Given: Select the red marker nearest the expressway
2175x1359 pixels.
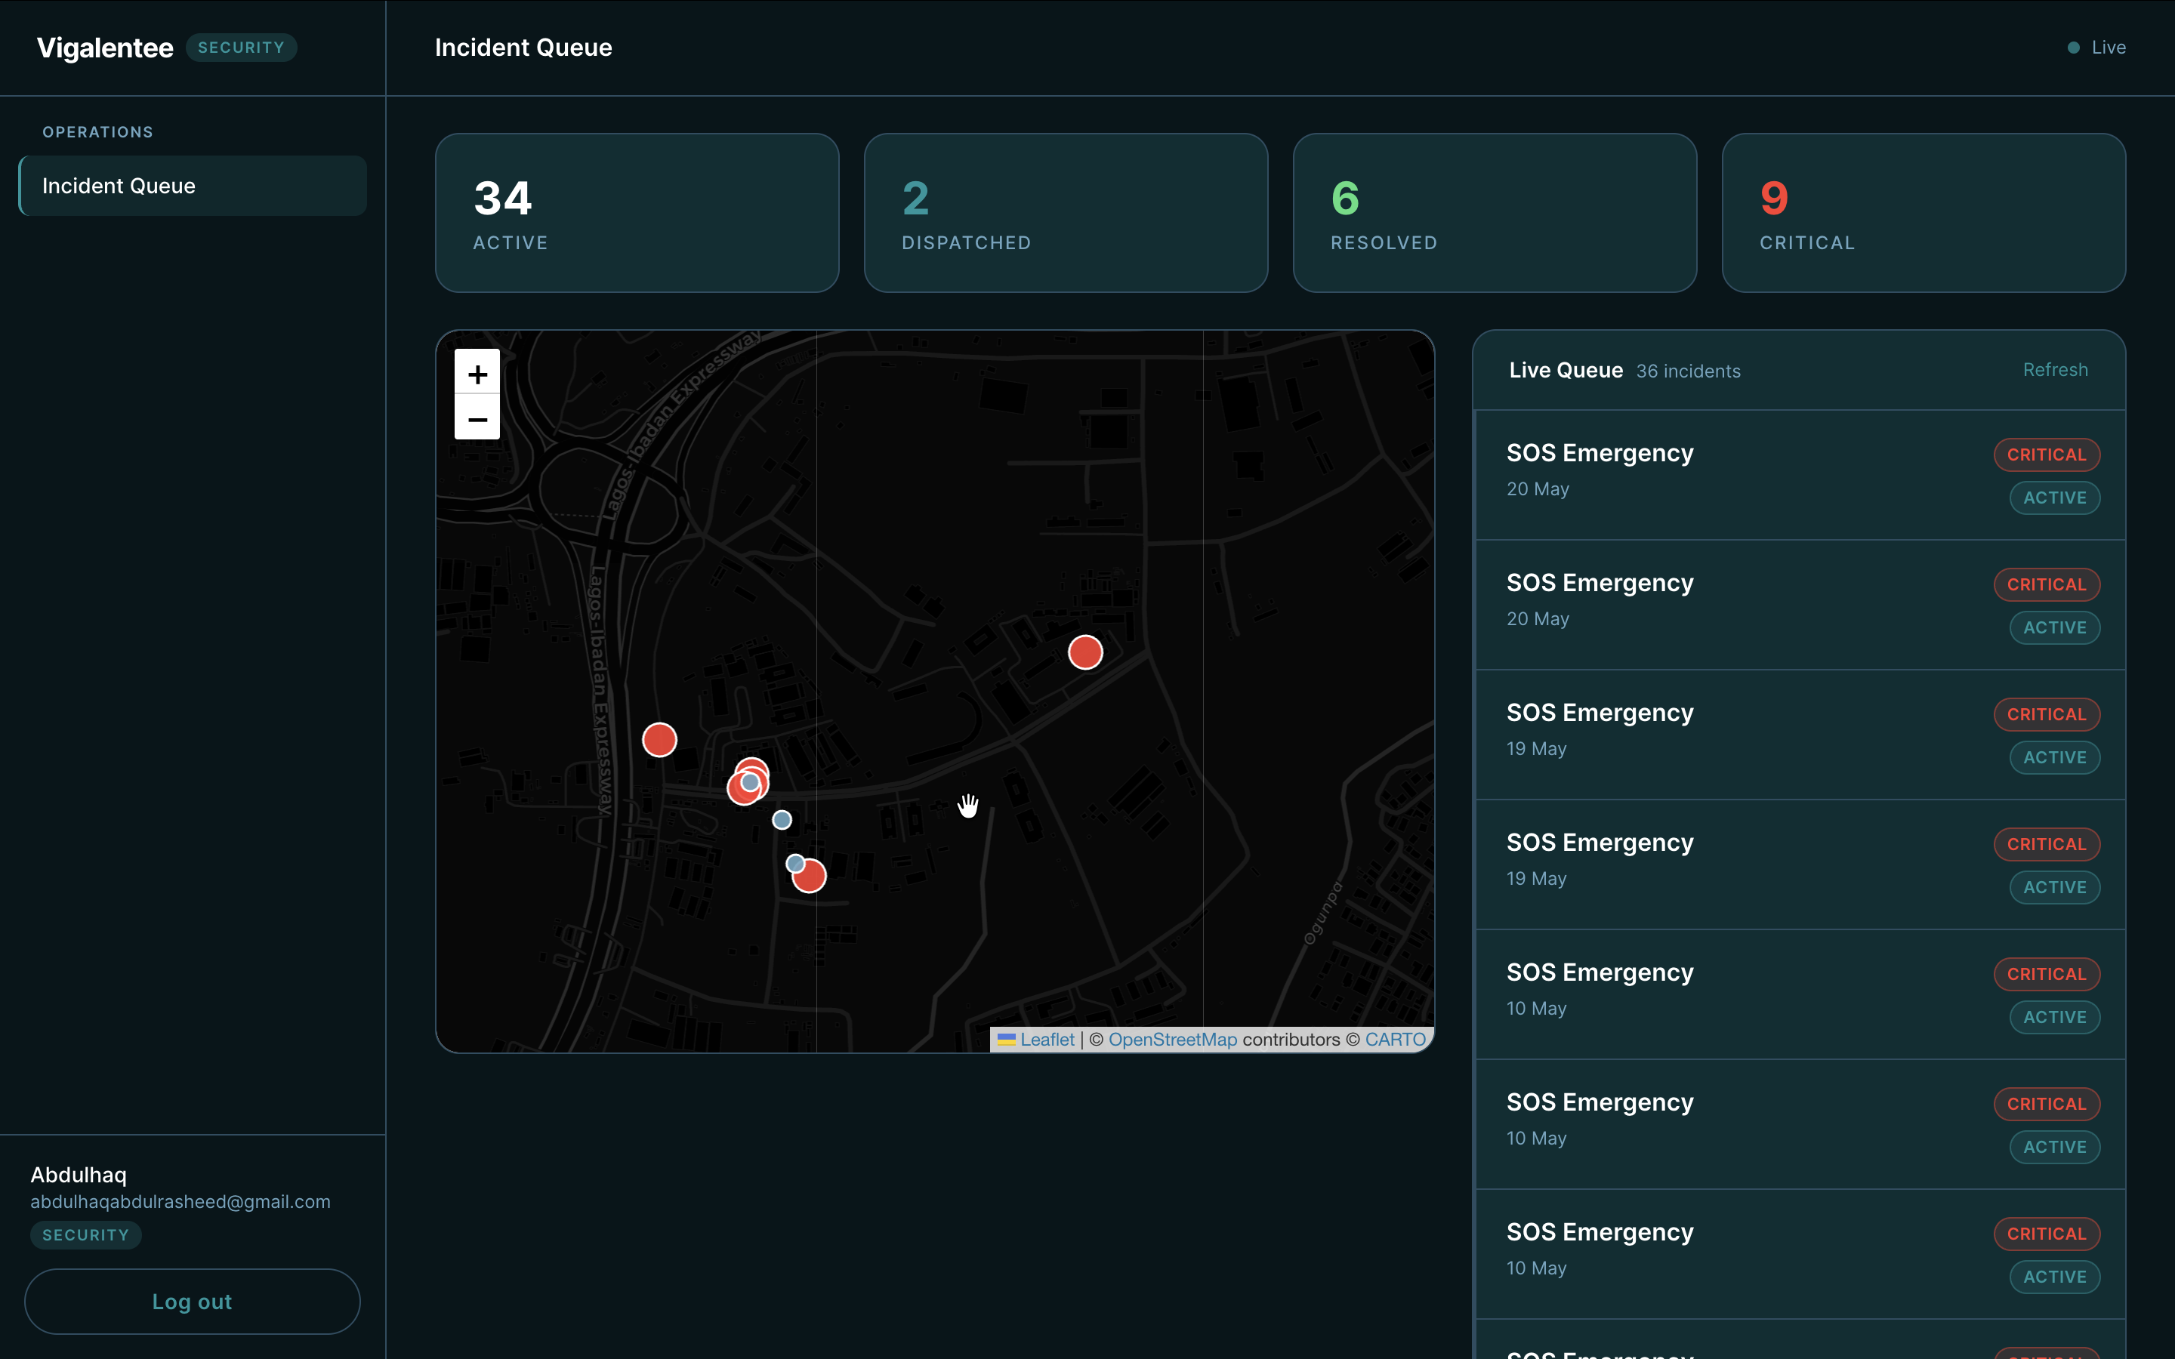Looking at the screenshot, I should tap(659, 740).
